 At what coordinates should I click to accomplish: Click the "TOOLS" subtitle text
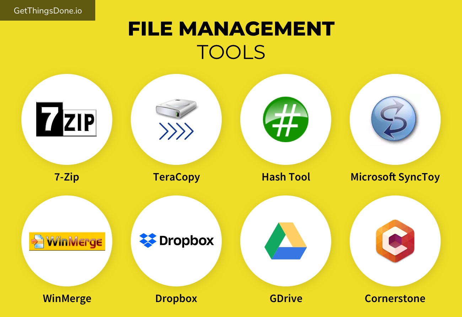click(231, 52)
